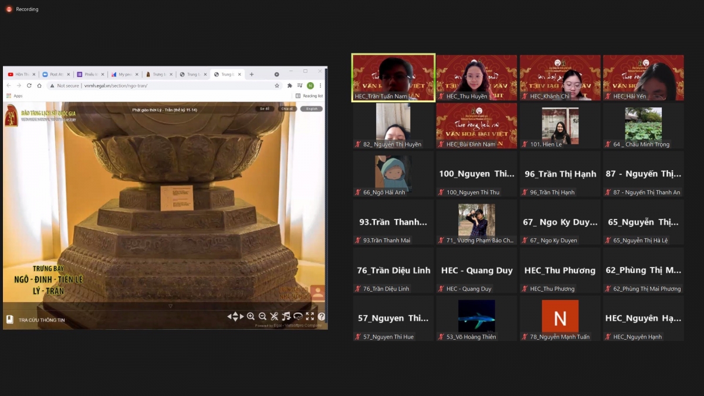Enter fullscreen mode in virtual tour

tap(310, 317)
